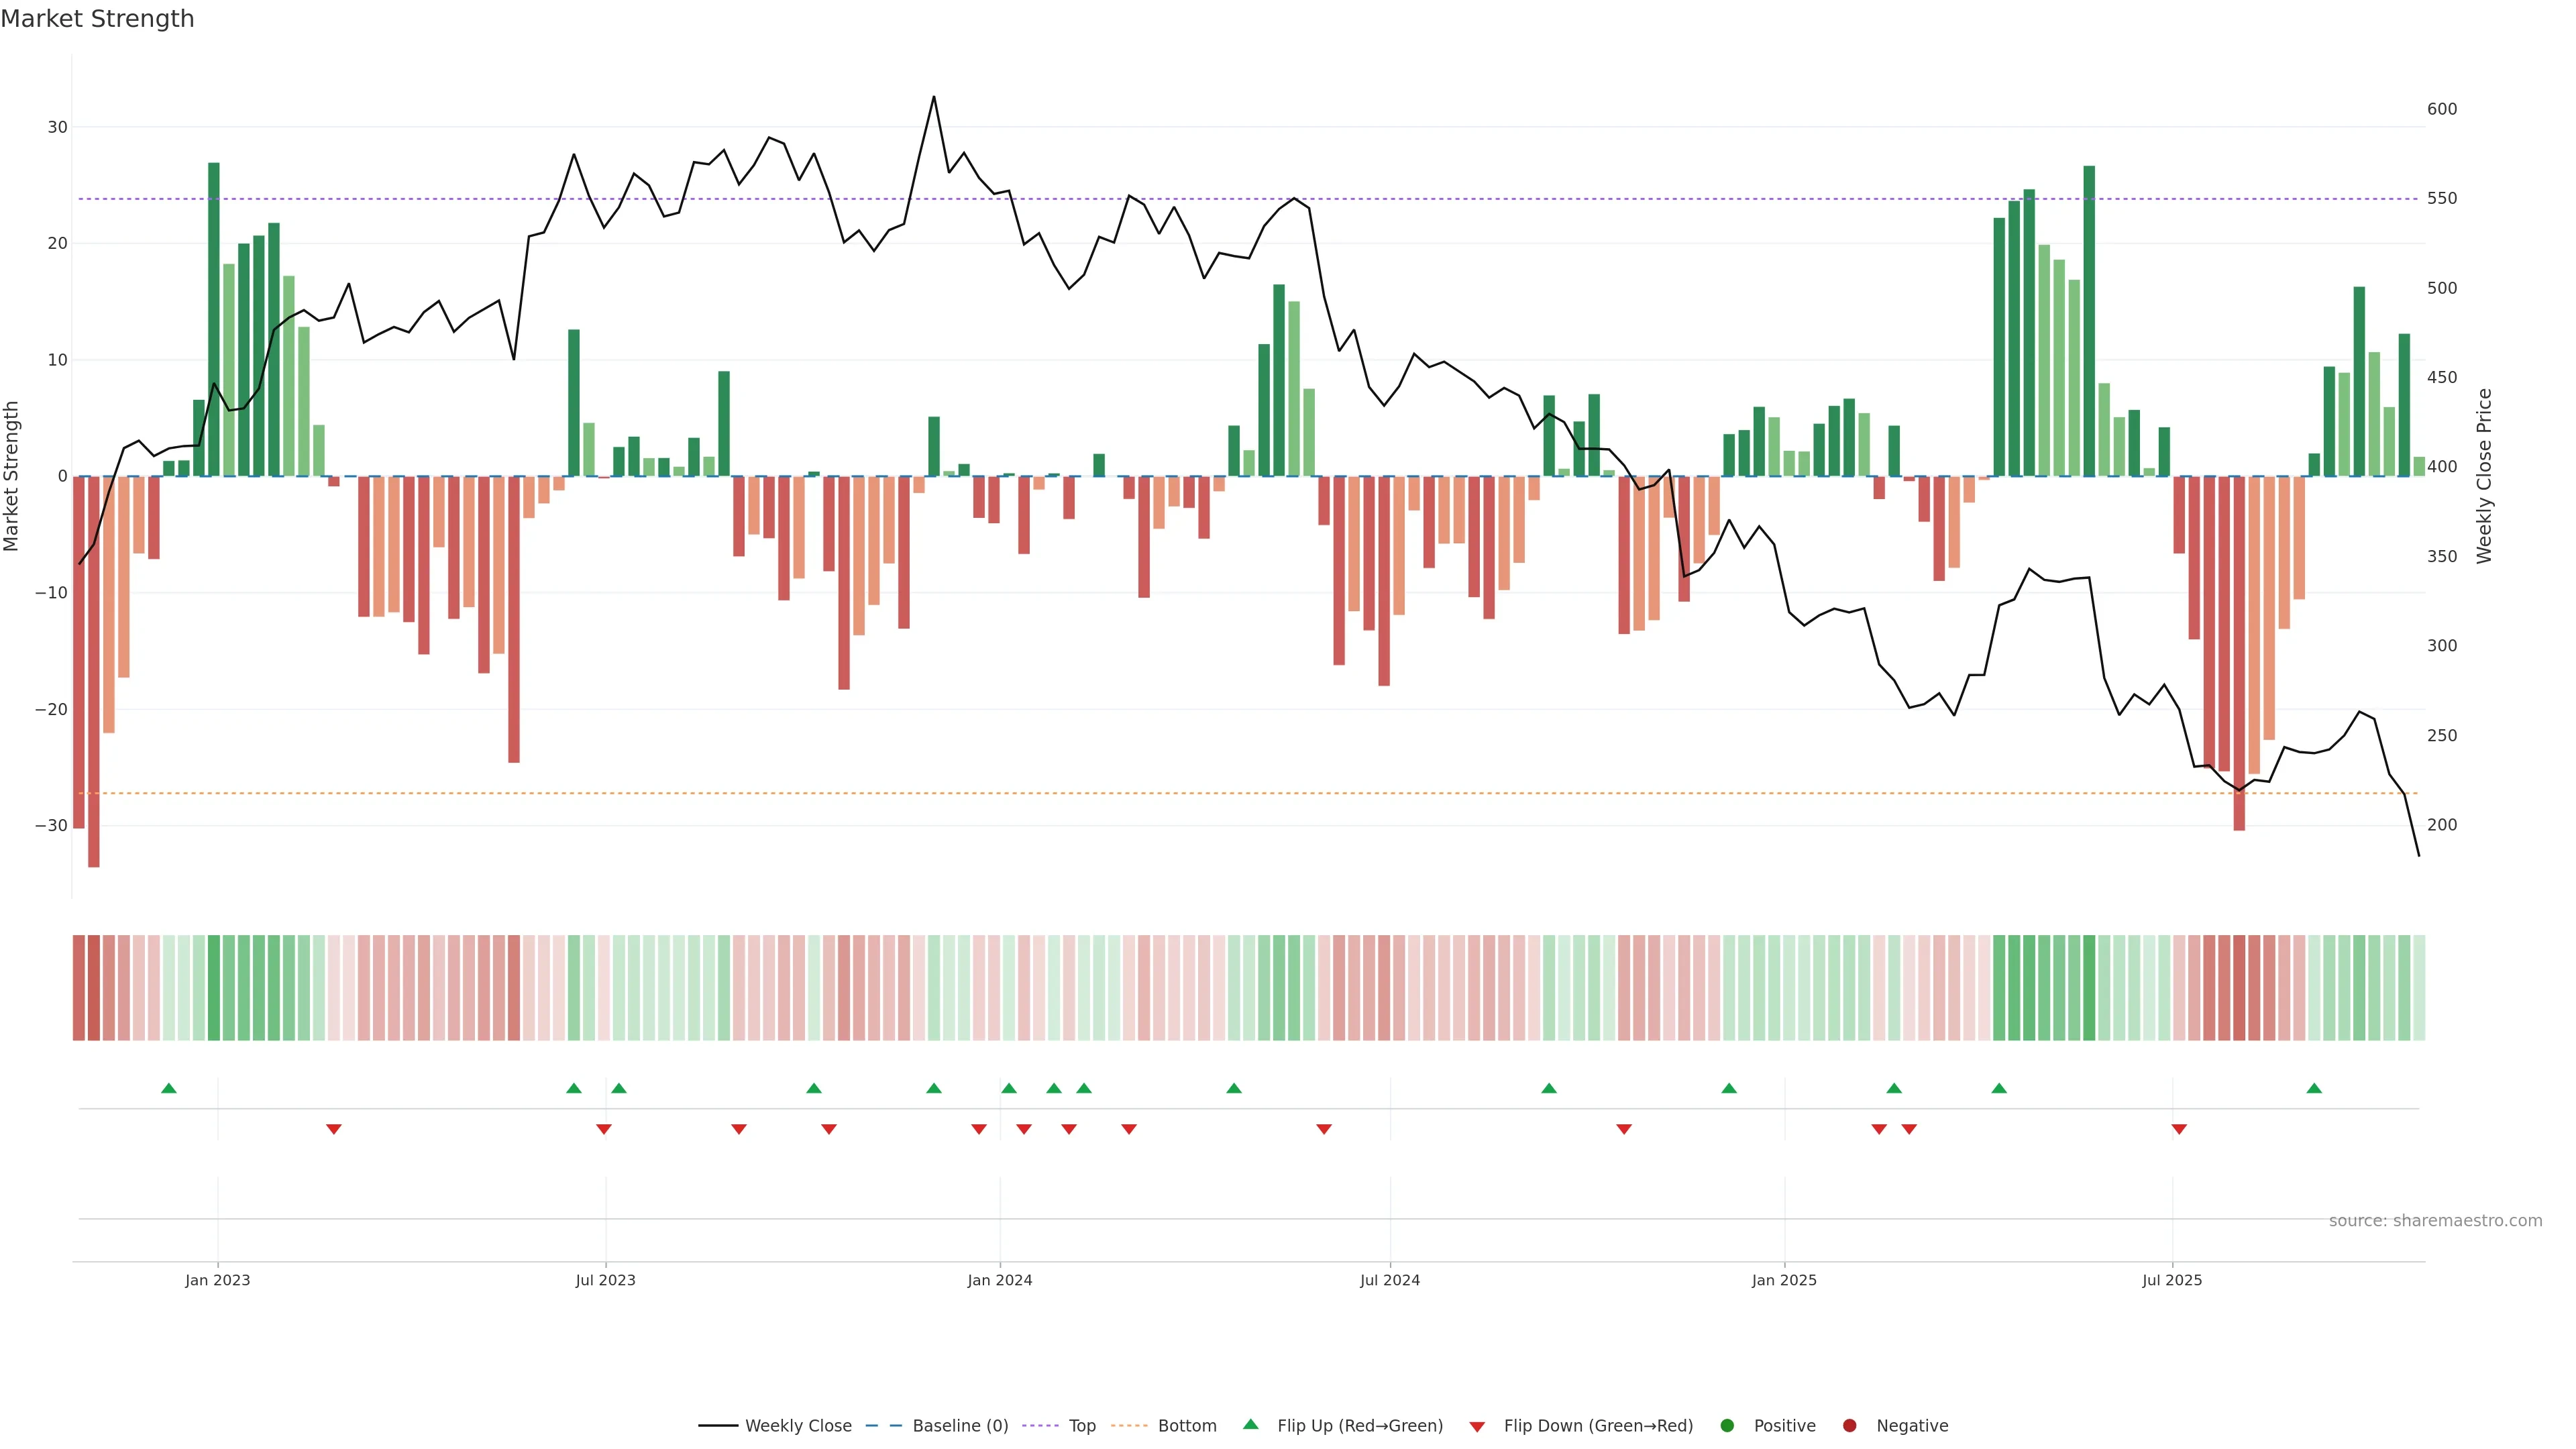The width and height of the screenshot is (2576, 1449).
Task: Click the Negative red dot legend icon
Action: point(1849,1426)
